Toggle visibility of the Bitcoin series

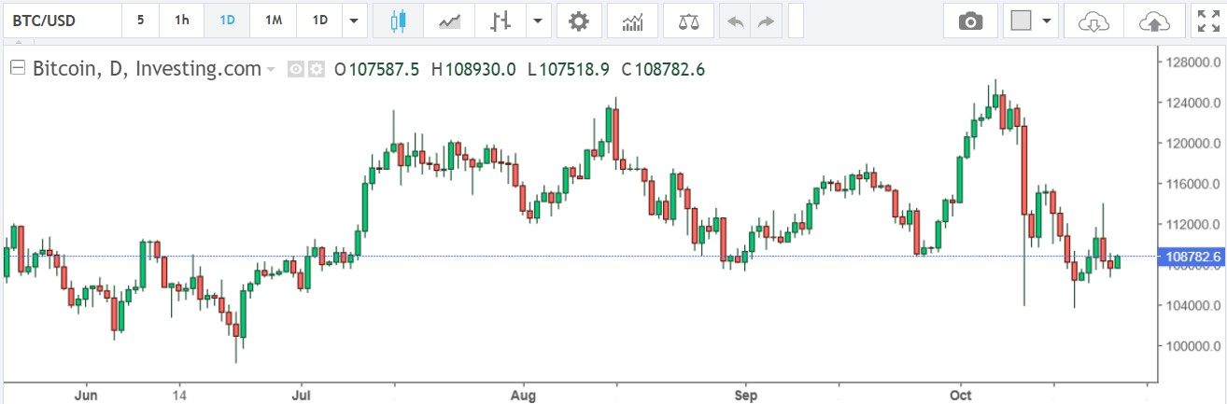coord(297,69)
